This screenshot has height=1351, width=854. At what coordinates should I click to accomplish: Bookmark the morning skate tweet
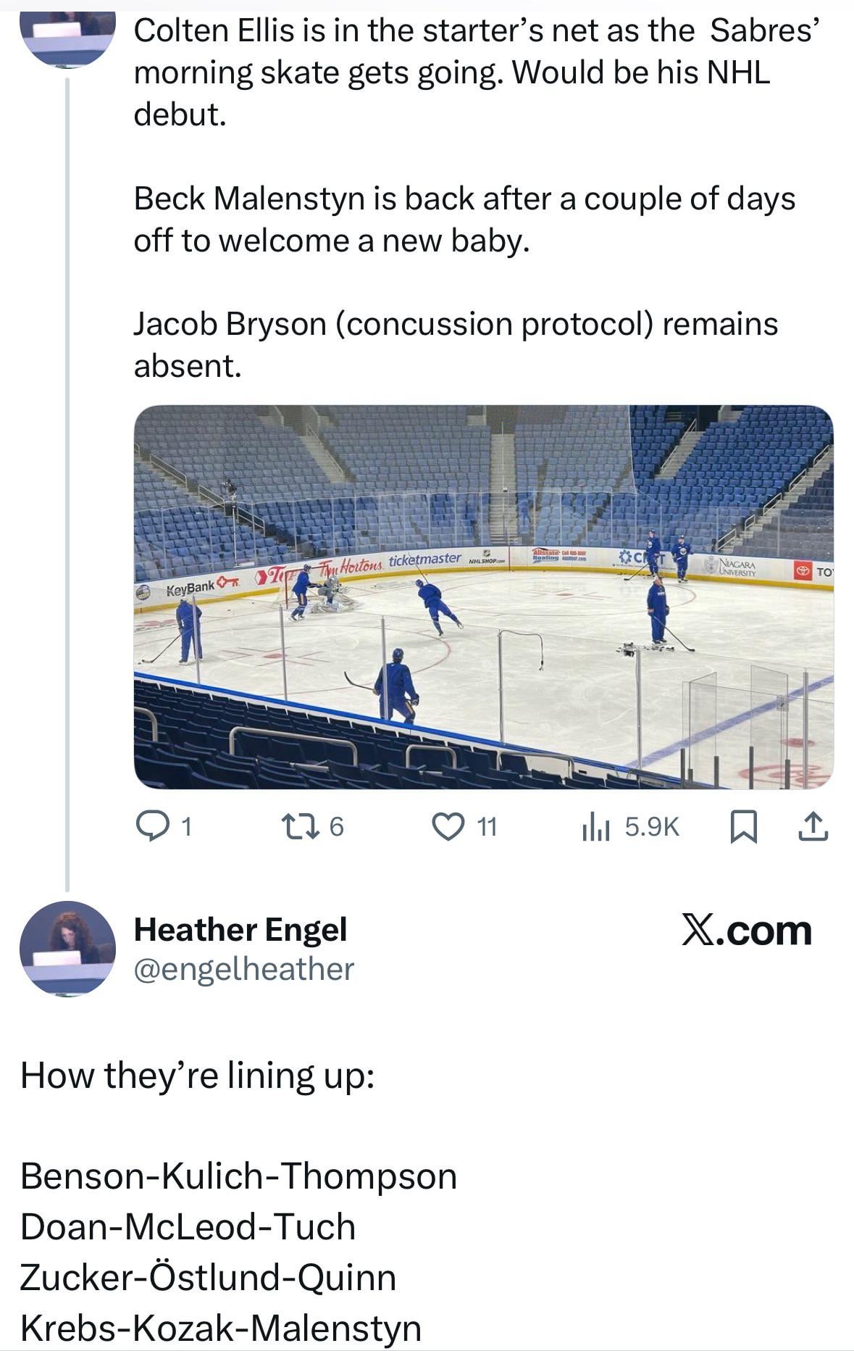tap(743, 827)
